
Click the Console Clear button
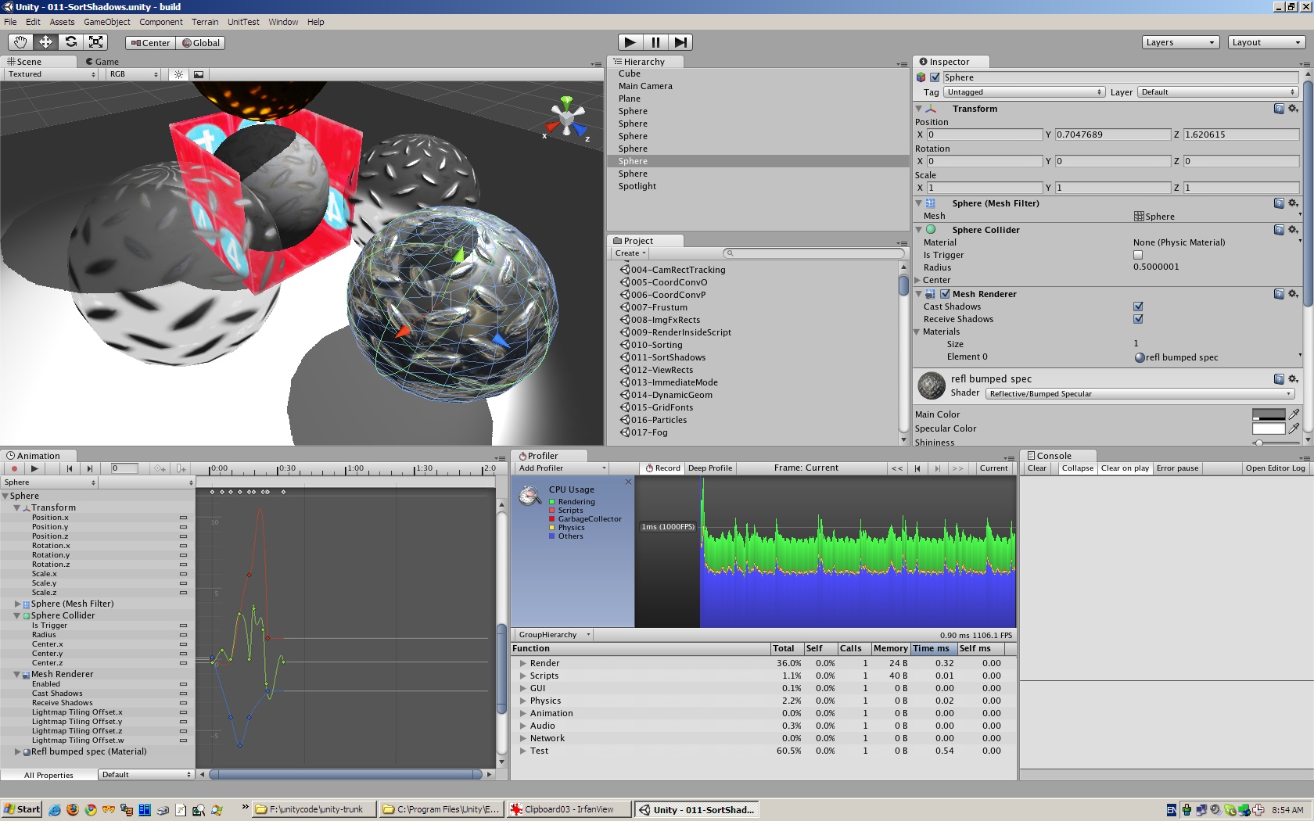point(1036,468)
